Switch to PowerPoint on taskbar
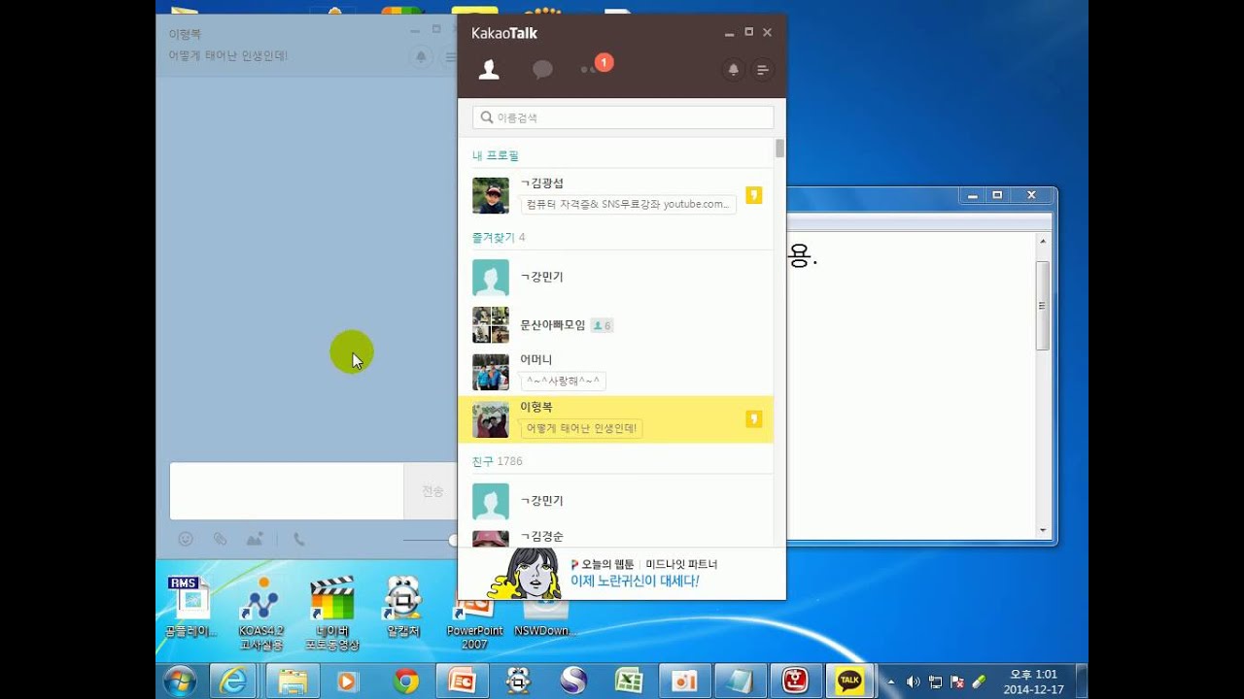 461,682
